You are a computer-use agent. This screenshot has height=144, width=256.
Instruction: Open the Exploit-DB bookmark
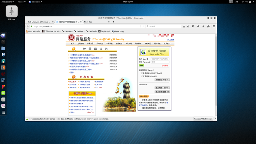point(104,31)
